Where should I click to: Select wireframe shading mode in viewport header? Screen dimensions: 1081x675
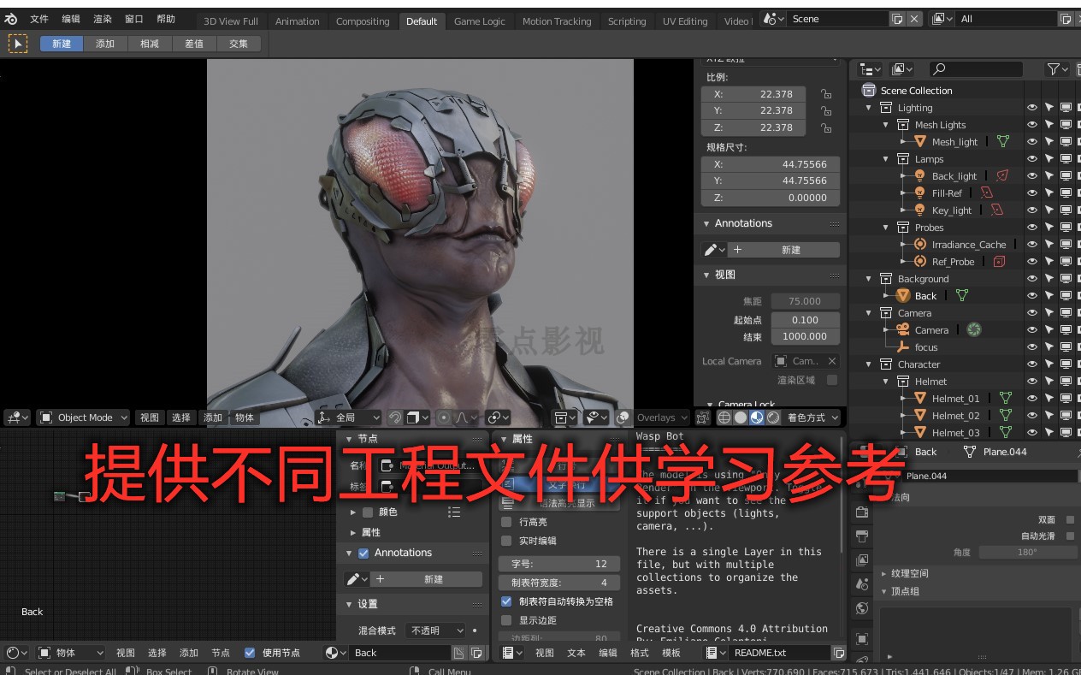tap(724, 417)
